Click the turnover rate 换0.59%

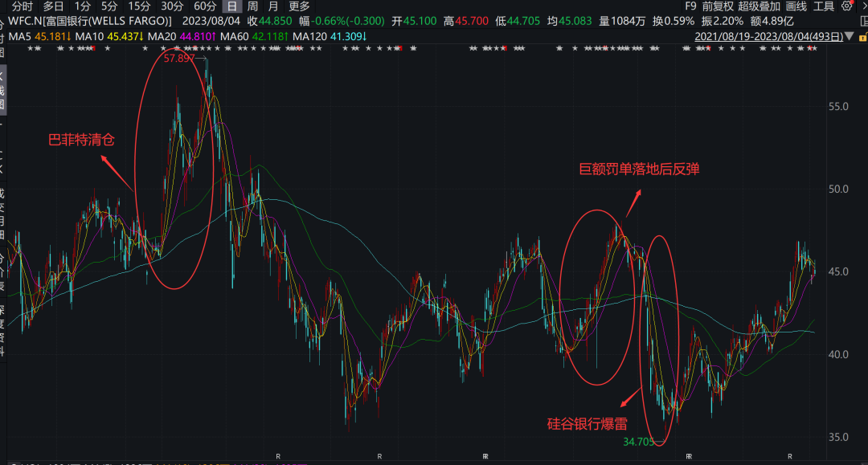coord(674,21)
